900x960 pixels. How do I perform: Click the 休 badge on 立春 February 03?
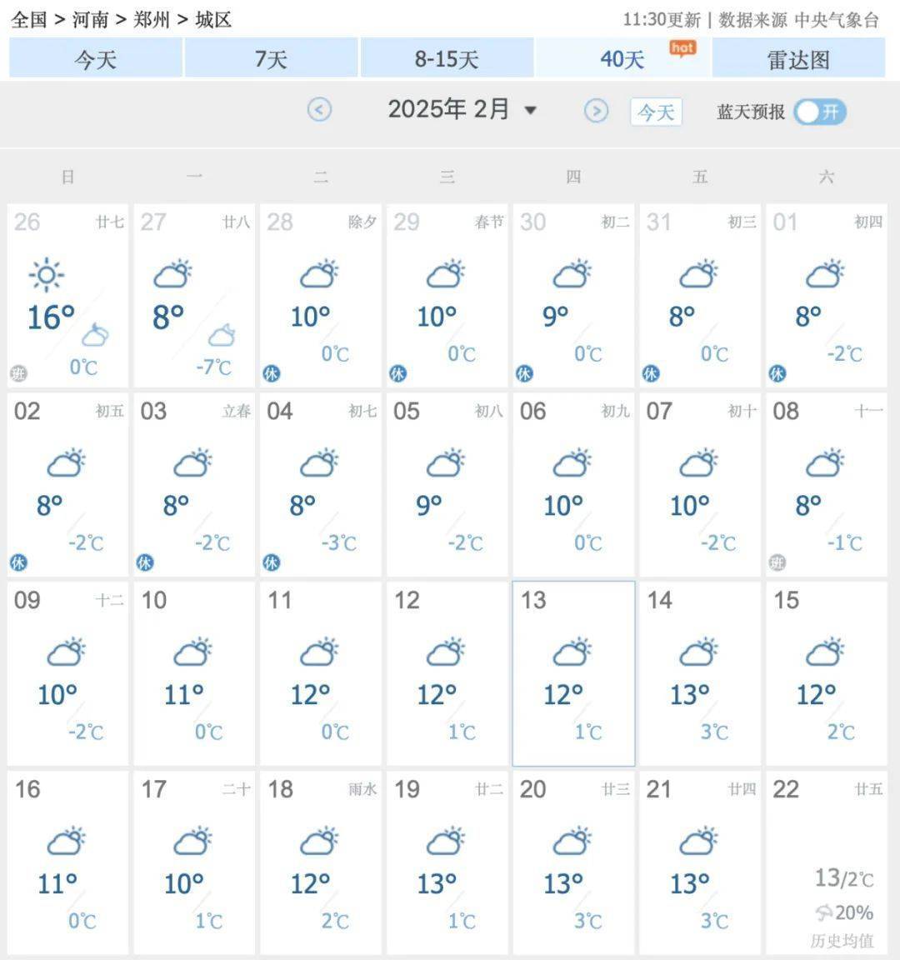point(145,563)
